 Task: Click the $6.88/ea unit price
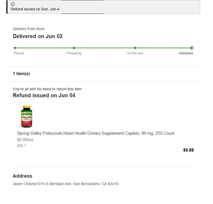pyautogui.click(x=25, y=140)
